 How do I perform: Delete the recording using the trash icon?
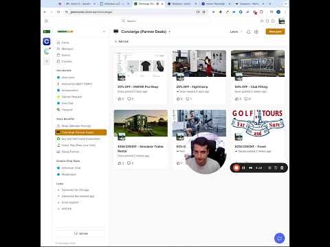click(x=282, y=168)
